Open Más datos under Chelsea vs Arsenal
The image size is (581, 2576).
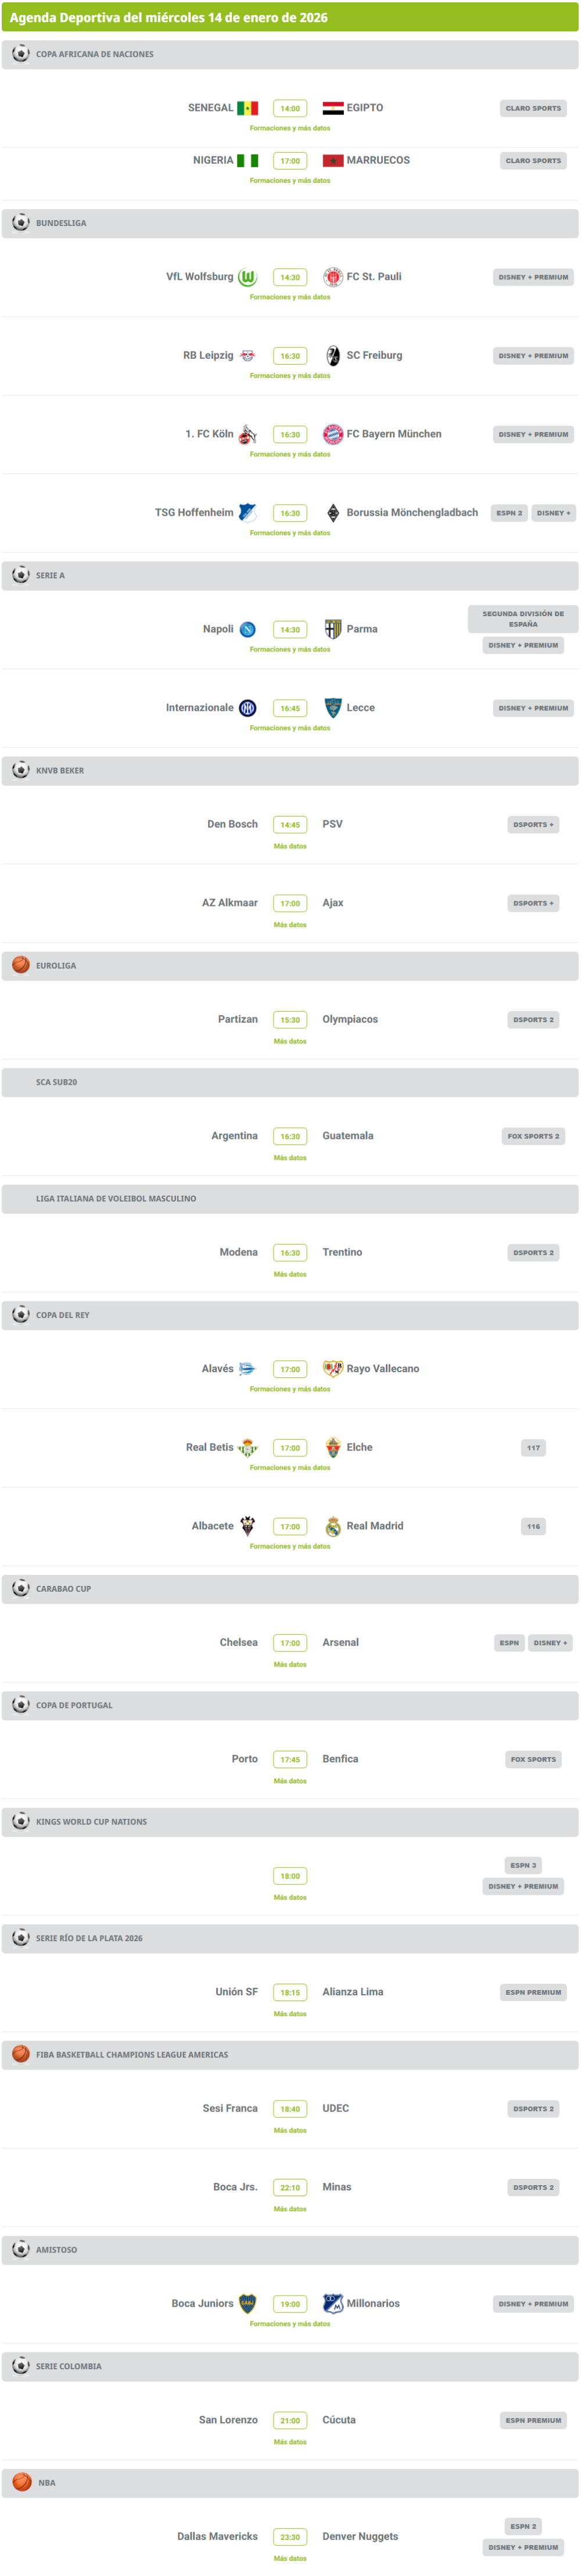(x=290, y=1664)
